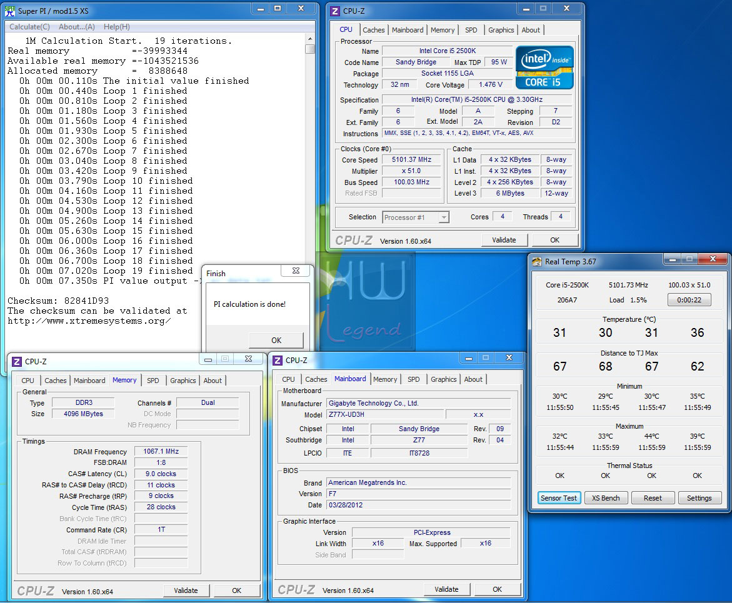732x603 pixels.
Task: Open Real Temp Settings
Action: pos(699,498)
